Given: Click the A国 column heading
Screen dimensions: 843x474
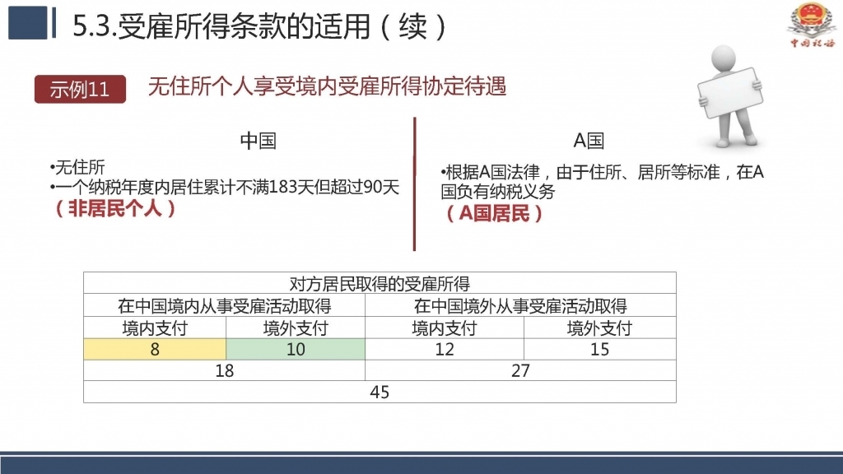Looking at the screenshot, I should [589, 141].
